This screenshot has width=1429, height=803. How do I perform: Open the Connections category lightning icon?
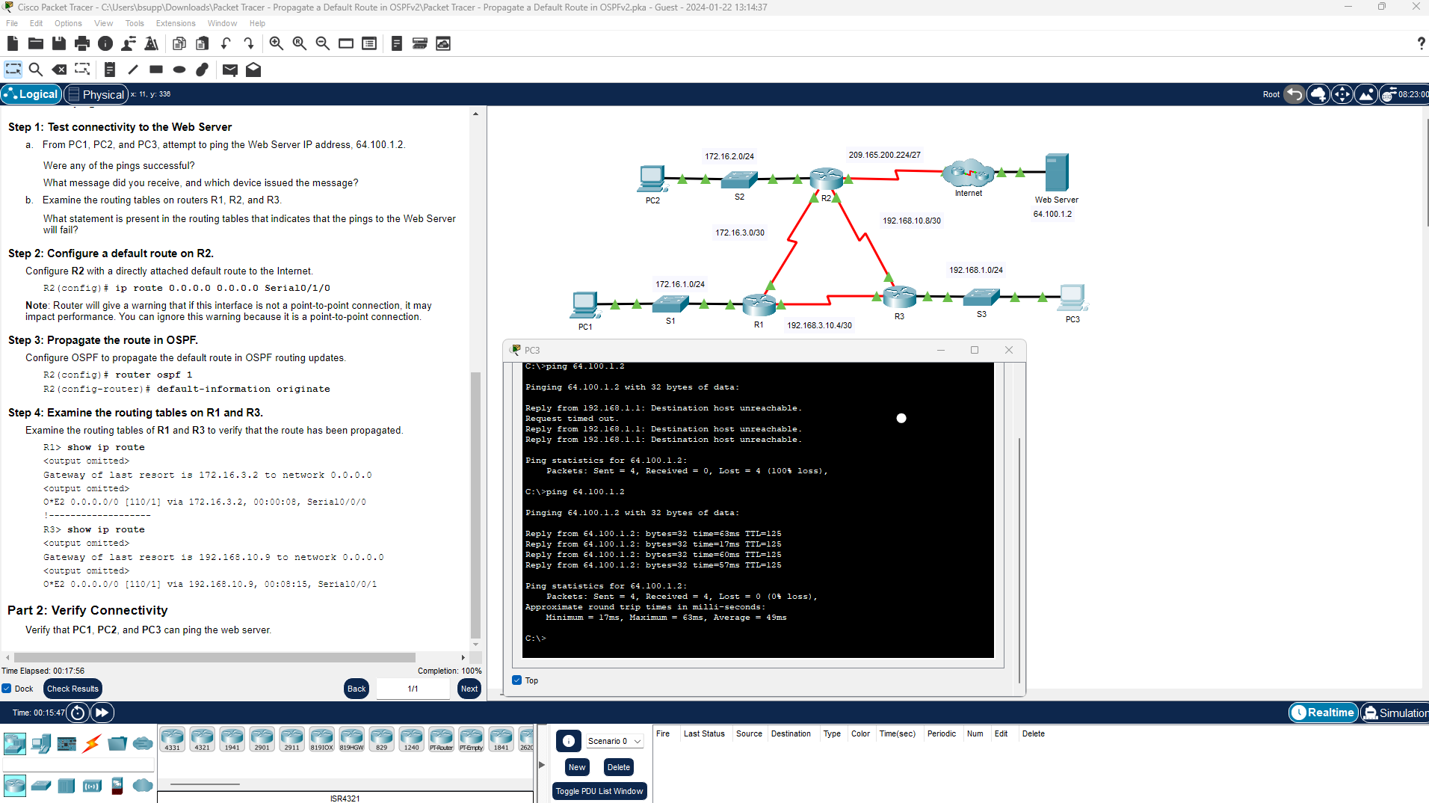click(91, 742)
